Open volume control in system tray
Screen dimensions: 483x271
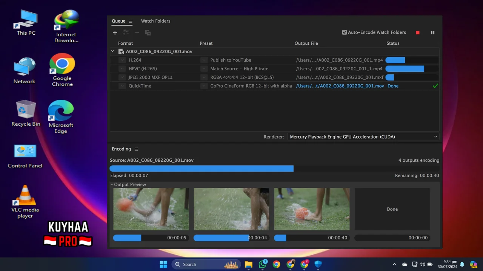coord(422,264)
